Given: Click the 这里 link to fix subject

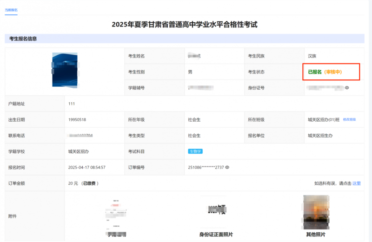Looking at the screenshot, I should [x=357, y=183].
